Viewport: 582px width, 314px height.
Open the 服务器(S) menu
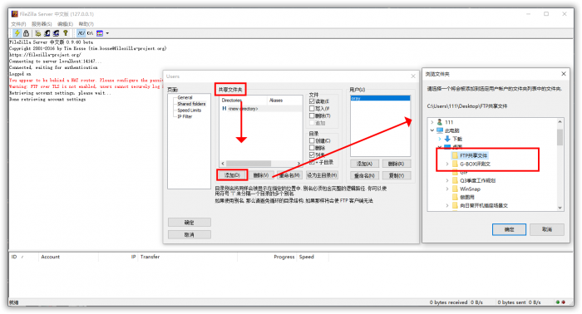pos(42,24)
